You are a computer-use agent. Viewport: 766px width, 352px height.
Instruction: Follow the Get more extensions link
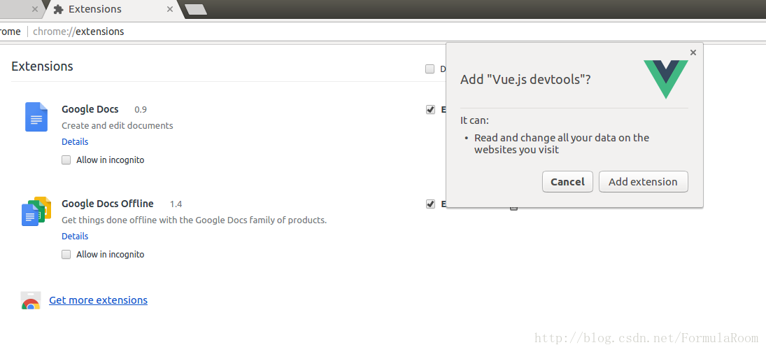pyautogui.click(x=98, y=300)
